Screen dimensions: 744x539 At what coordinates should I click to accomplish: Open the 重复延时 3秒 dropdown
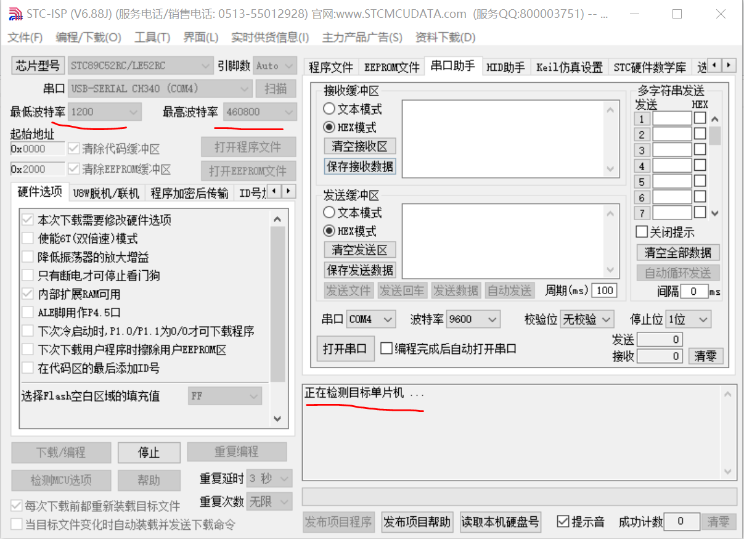pyautogui.click(x=269, y=479)
